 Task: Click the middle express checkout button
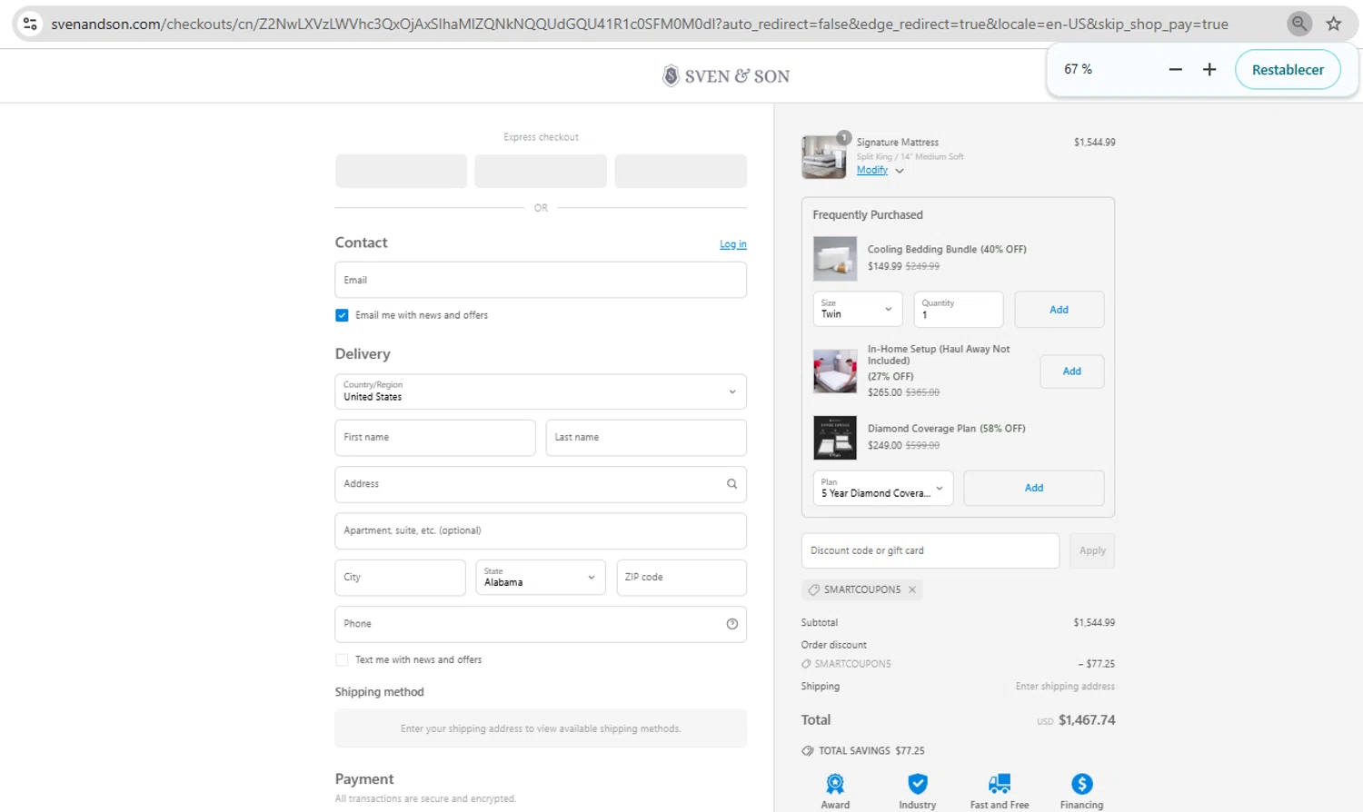coord(541,171)
